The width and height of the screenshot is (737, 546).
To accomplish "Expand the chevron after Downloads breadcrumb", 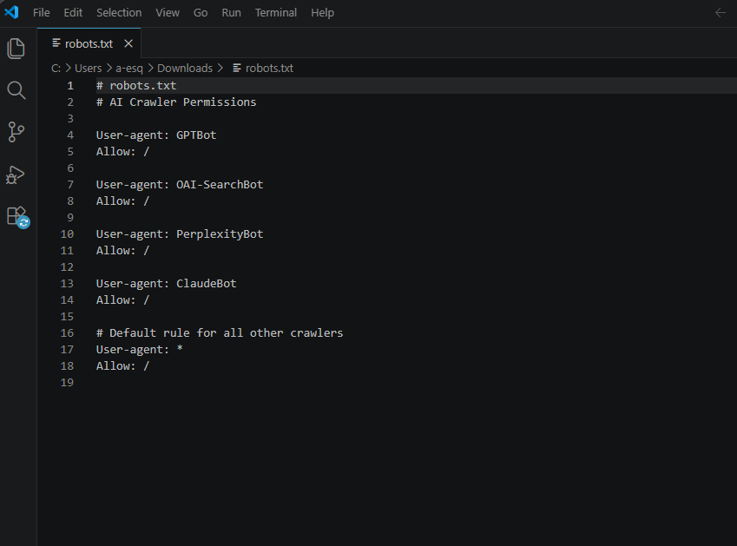I will point(220,68).
